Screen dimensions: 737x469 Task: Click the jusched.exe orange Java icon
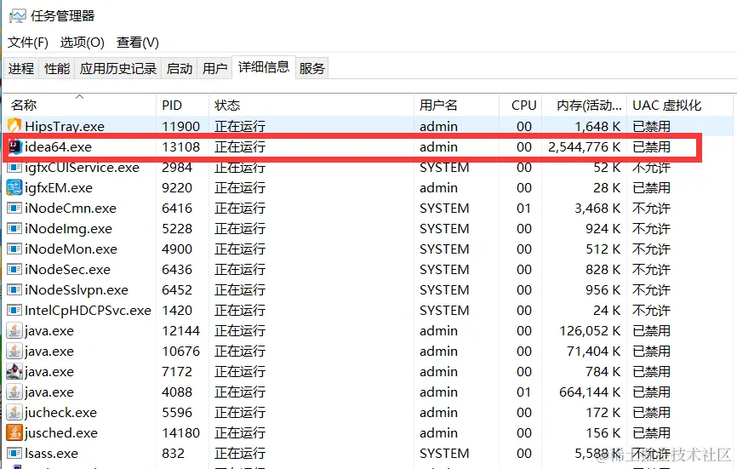(x=14, y=432)
